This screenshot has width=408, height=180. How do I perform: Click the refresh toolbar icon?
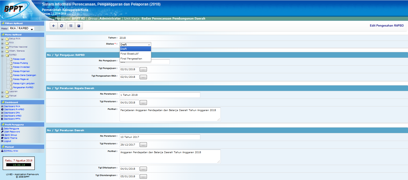[x=62, y=26]
